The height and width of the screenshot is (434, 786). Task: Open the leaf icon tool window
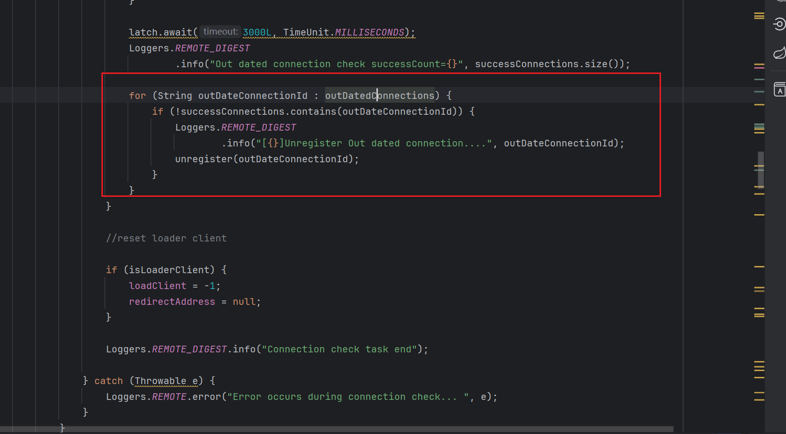[779, 53]
